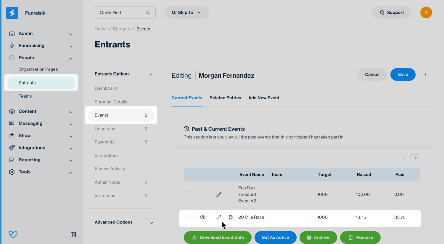The width and height of the screenshot is (444, 244).
Task: Click the pencil edit icon for 20 Mile Race
Action: coord(218,217)
